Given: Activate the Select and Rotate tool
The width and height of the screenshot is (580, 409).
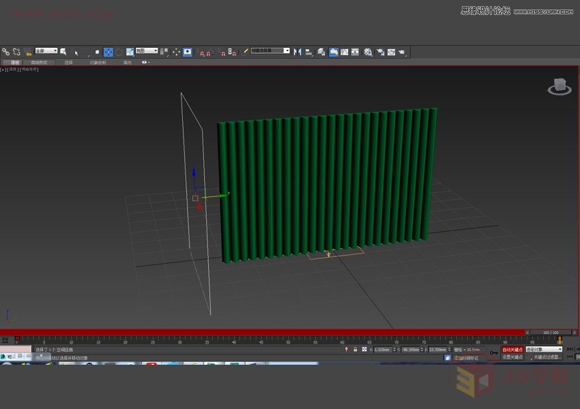Looking at the screenshot, I should (119, 51).
